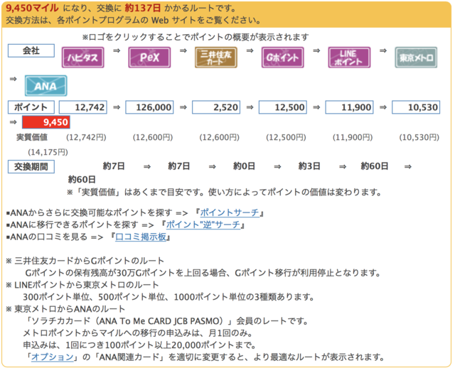Screen dimensions: 455x373
Task: Click the 実質価値 label
Action: (x=32, y=137)
